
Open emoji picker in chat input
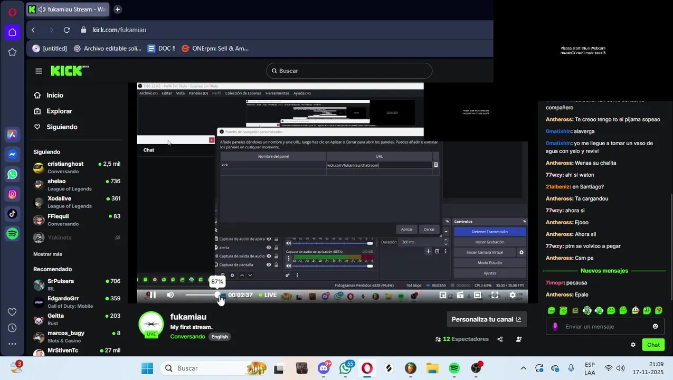point(655,326)
